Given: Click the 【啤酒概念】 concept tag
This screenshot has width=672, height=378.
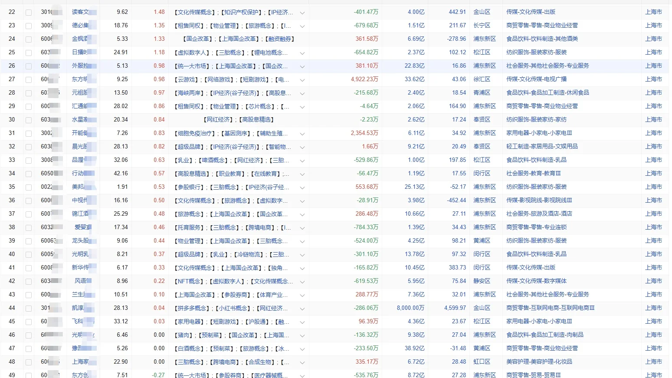Looking at the screenshot, I should [x=214, y=160].
